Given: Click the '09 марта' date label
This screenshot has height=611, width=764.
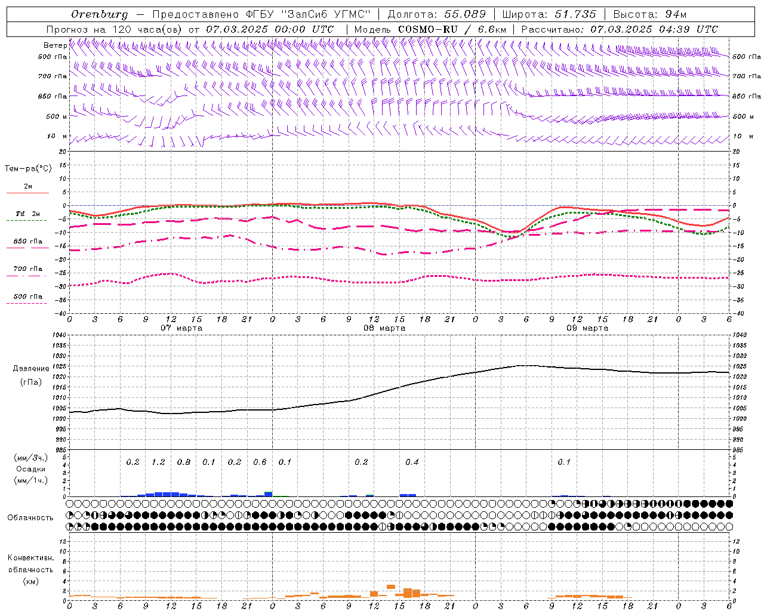Looking at the screenshot, I should (587, 328).
